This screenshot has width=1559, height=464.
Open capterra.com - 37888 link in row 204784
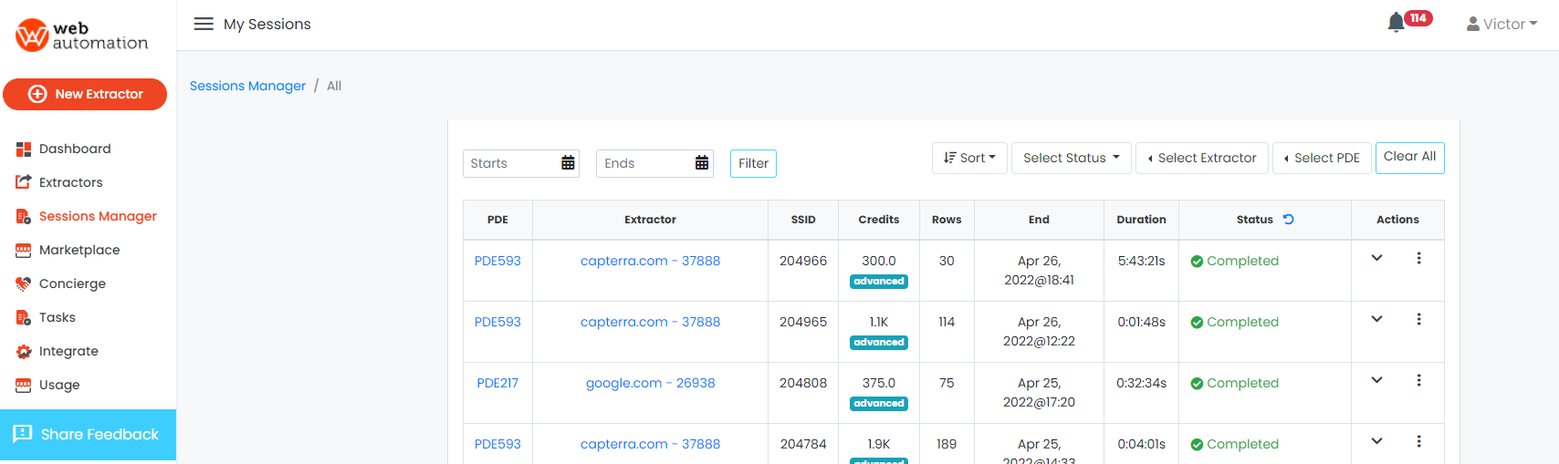(x=650, y=444)
